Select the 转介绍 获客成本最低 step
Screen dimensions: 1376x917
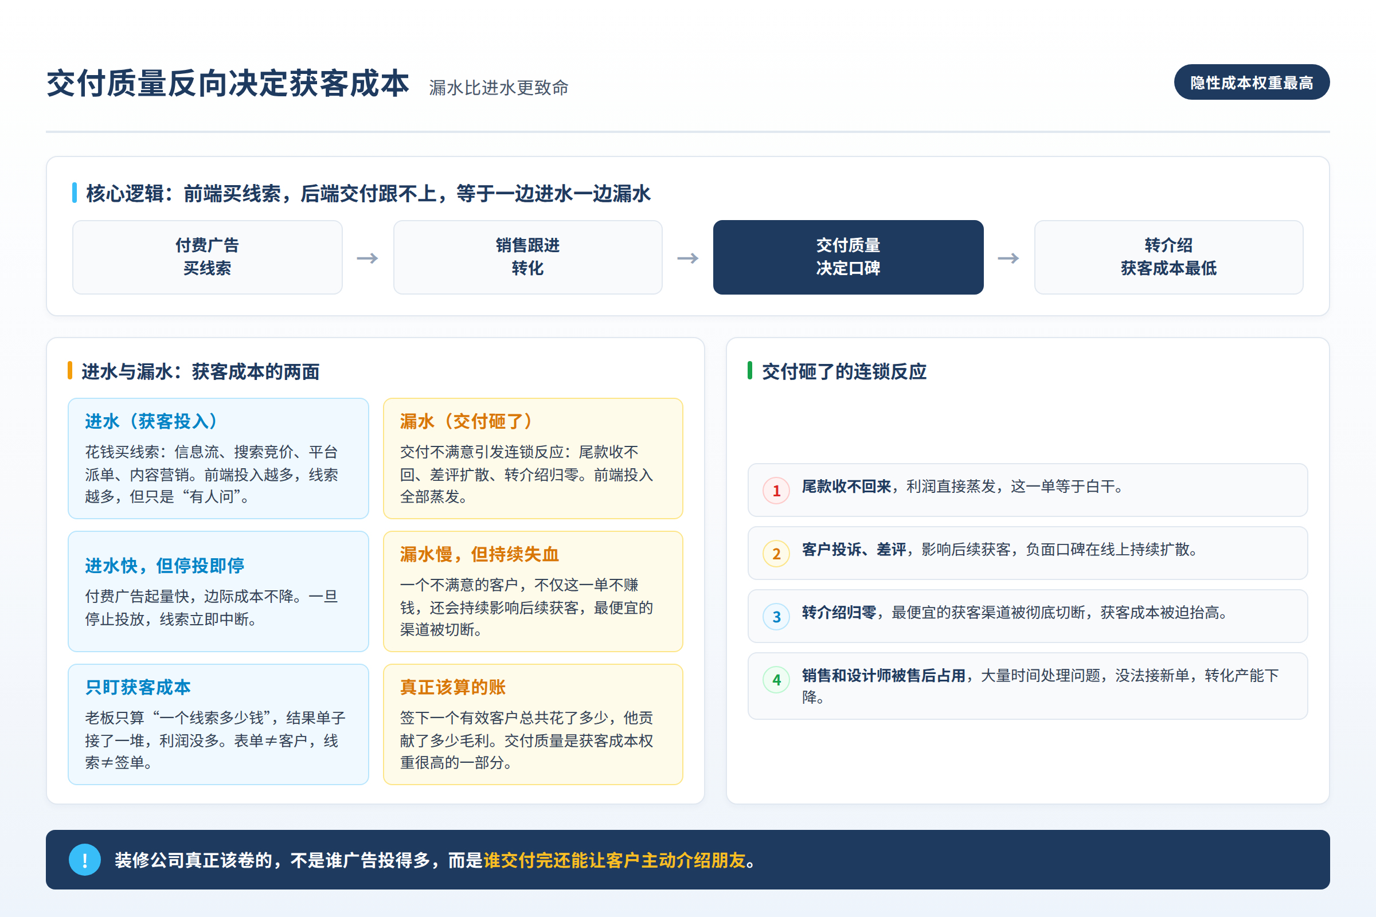1168,257
